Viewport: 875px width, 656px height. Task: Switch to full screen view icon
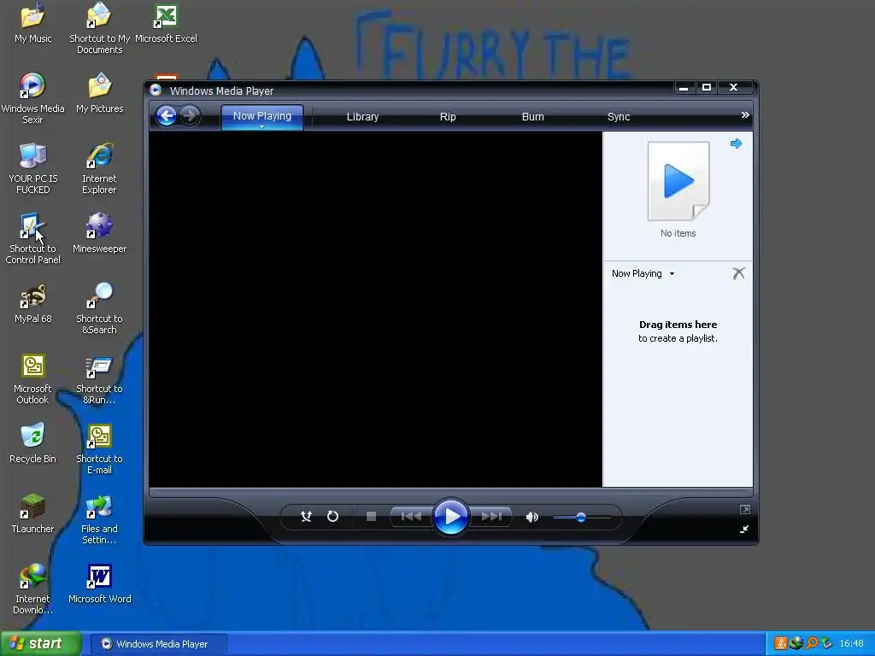tap(745, 510)
